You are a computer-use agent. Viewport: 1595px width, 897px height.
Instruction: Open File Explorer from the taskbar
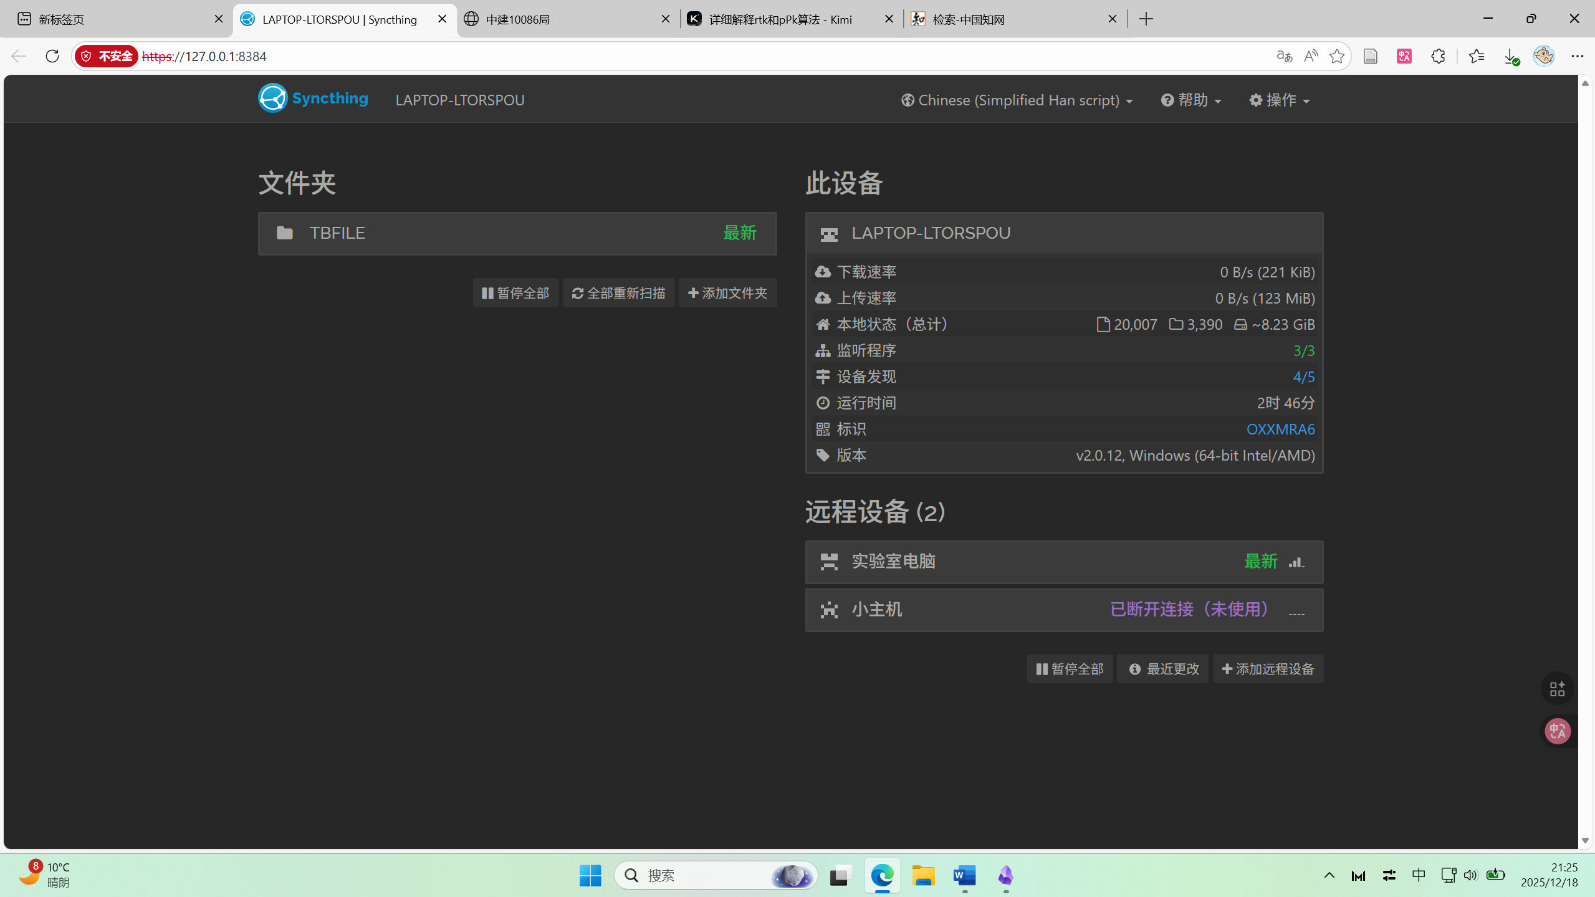tap(923, 876)
